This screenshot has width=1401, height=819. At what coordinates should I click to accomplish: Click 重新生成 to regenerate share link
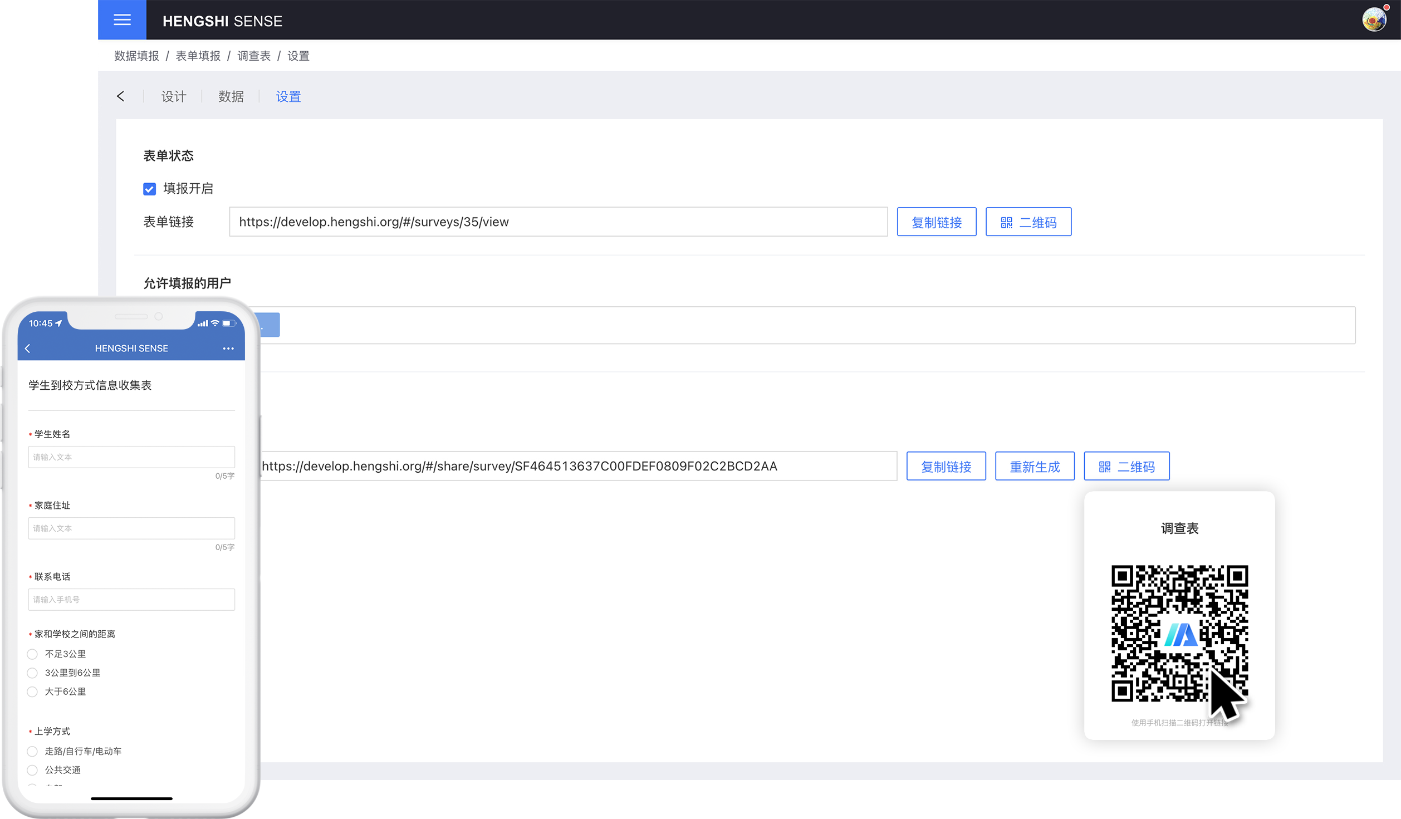(1034, 465)
